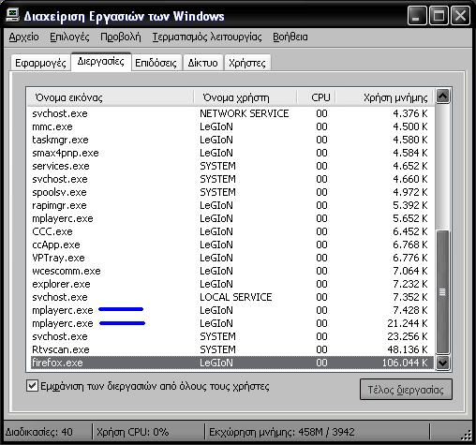
Task: Select the explorer.exe process row
Action: click(231, 284)
